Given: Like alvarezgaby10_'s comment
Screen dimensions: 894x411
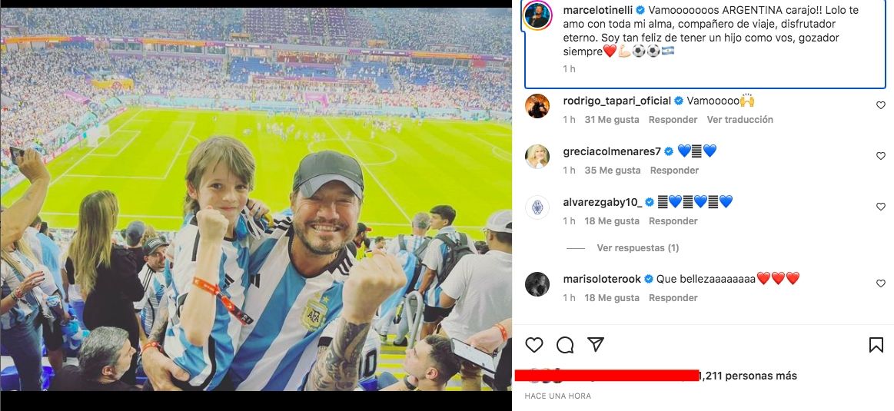Looking at the screenshot, I should [881, 207].
